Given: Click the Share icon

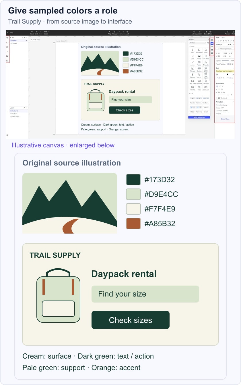Looking at the screenshot, I should [210, 32].
